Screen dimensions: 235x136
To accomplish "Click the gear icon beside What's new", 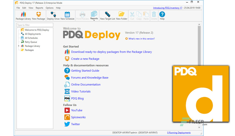I will [x=126, y=39].
